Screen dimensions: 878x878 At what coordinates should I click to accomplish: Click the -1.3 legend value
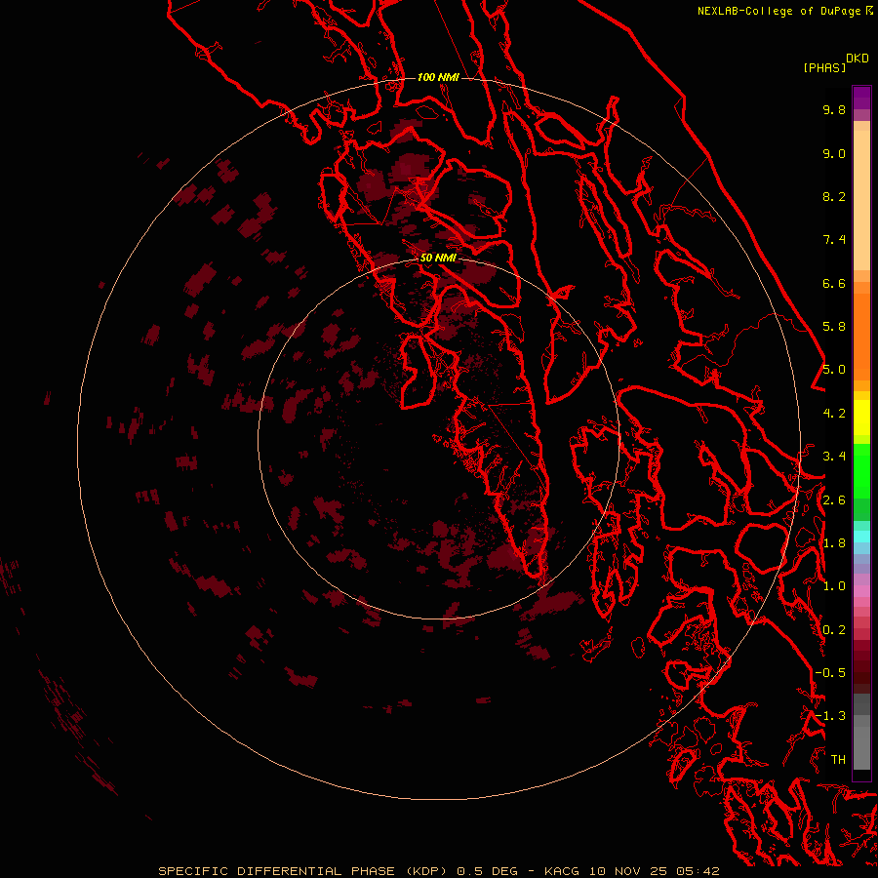point(830,716)
